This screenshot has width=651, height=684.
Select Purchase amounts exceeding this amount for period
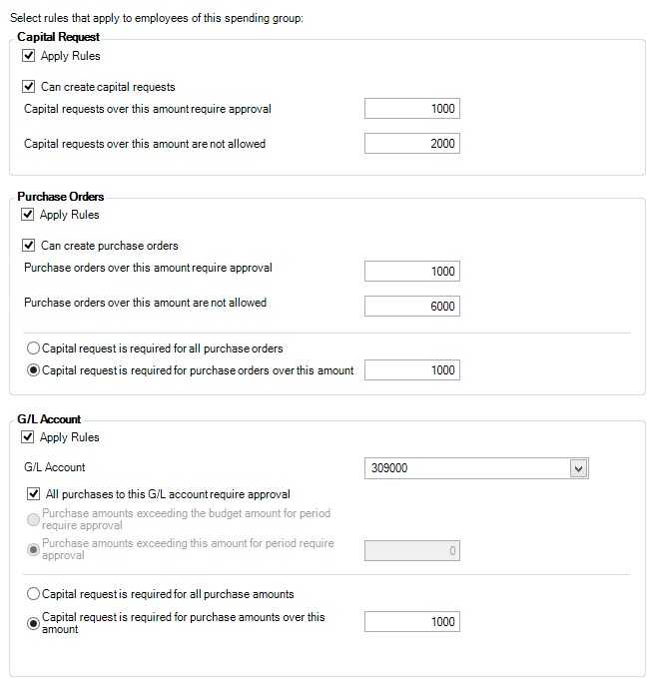34,549
